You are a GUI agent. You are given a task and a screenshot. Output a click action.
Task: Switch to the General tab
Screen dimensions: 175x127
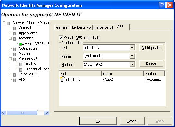[62, 27]
